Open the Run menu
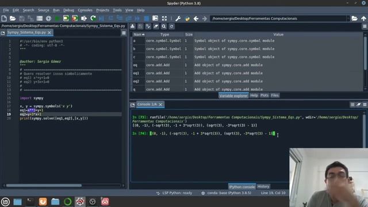This screenshot has height=207, width=368. tap(56, 10)
